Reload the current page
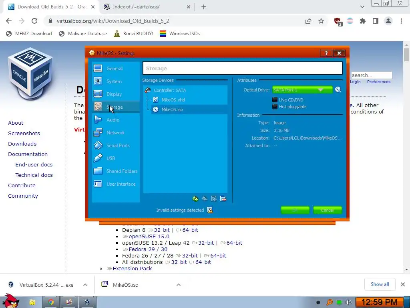The width and height of the screenshot is (410, 308). click(x=34, y=21)
